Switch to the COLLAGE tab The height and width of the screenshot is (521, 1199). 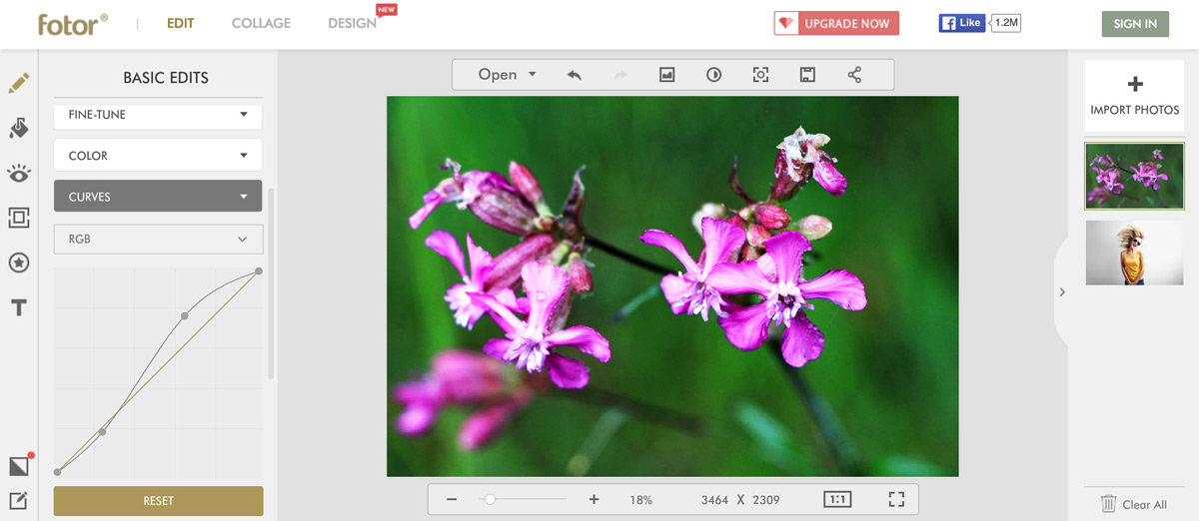[261, 23]
